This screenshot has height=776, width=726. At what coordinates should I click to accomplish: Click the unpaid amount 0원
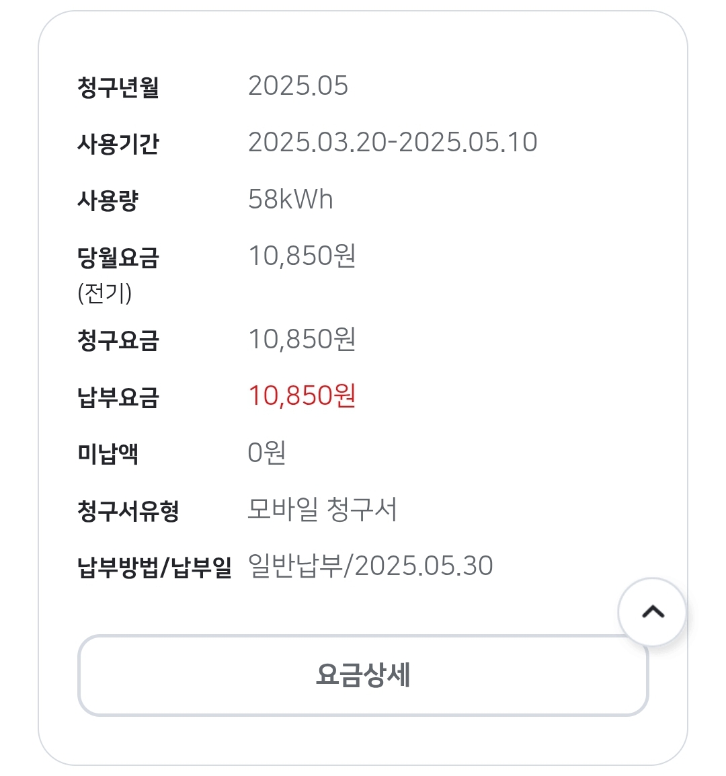(x=267, y=453)
